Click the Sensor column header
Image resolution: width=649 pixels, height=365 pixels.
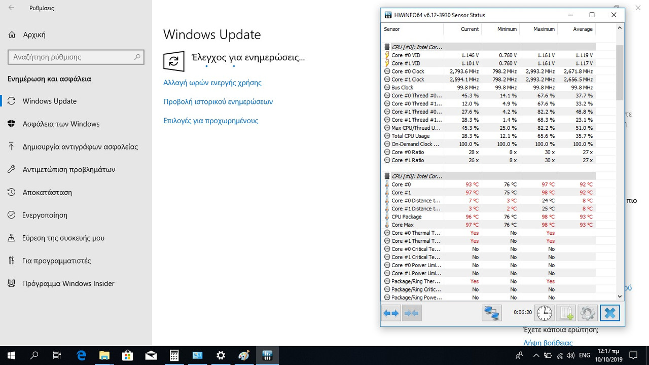[x=412, y=29]
